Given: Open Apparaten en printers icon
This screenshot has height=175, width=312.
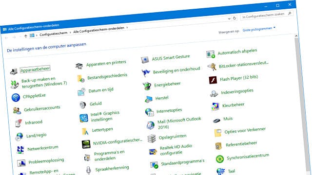Looking at the screenshot, I should [79, 66].
